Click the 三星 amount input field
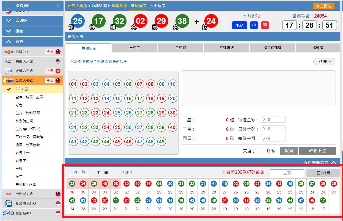 [273, 129]
